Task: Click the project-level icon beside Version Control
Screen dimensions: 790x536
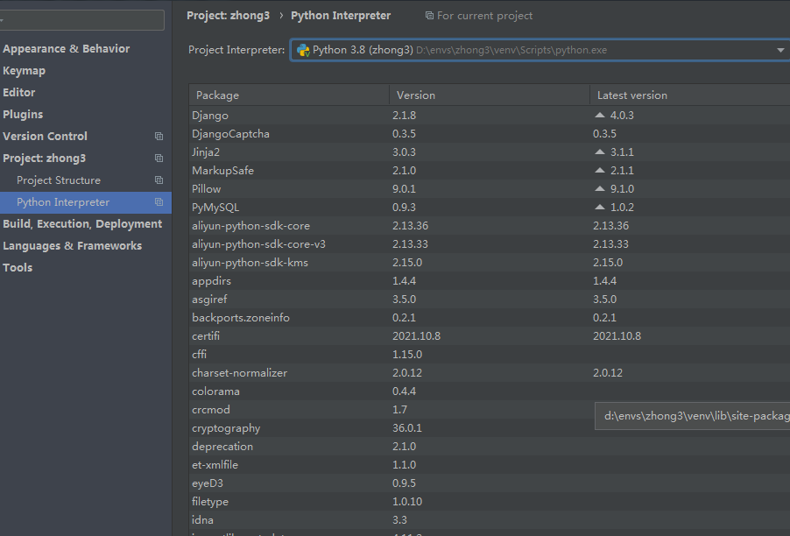Action: tap(159, 137)
